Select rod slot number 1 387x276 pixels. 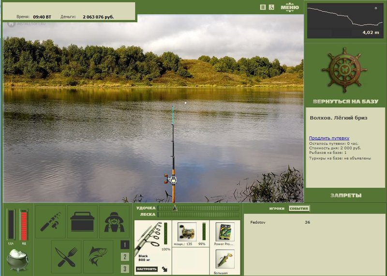125,245
